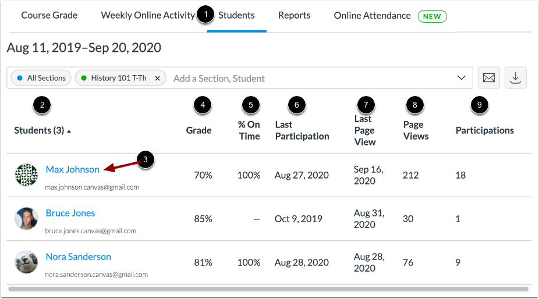
Task: Click Nora Sanderson's avatar picture
Action: coord(26,262)
